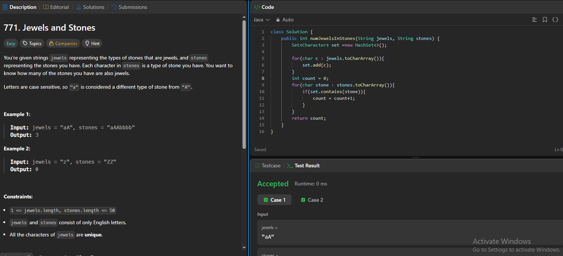Open the Description tab

[x=19, y=7]
